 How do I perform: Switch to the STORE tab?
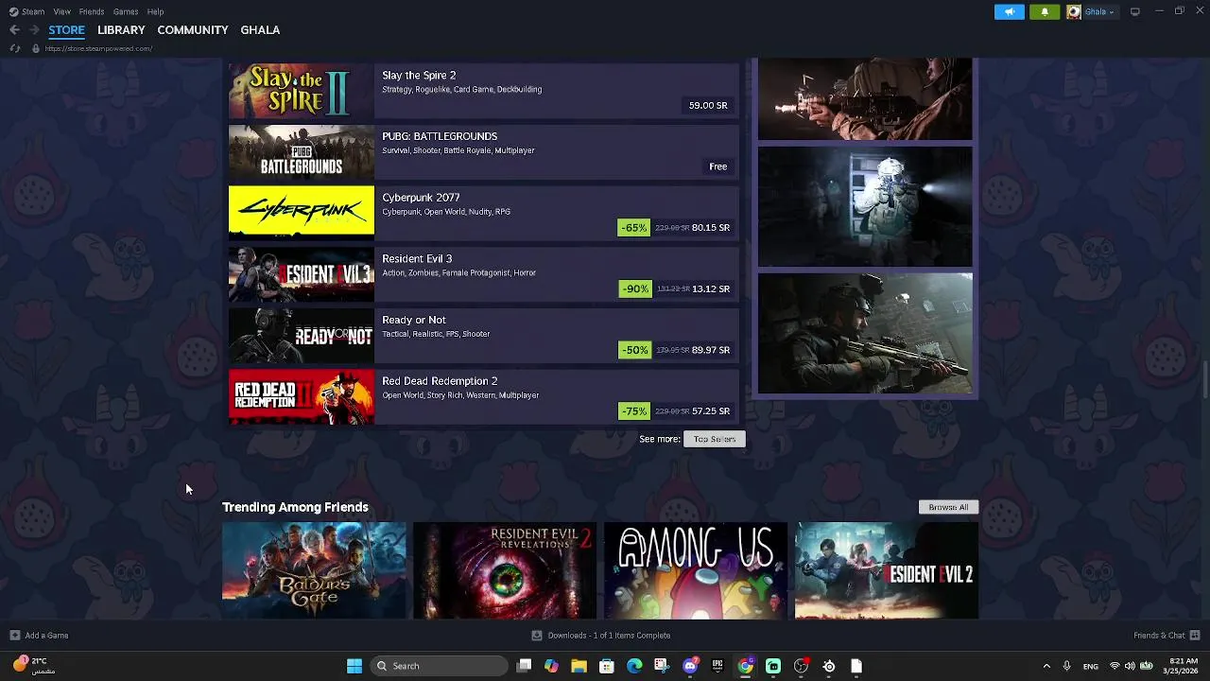[66, 29]
